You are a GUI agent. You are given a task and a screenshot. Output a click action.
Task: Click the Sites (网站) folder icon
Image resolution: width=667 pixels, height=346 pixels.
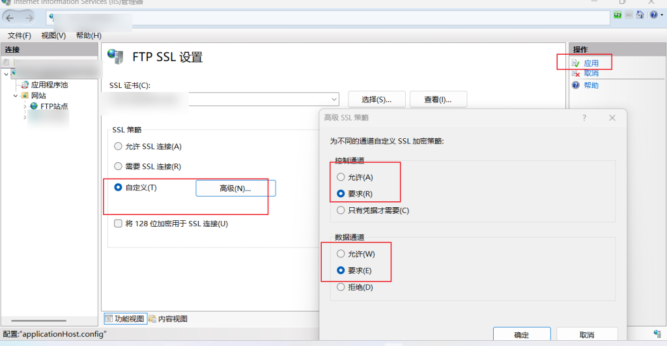pos(25,95)
